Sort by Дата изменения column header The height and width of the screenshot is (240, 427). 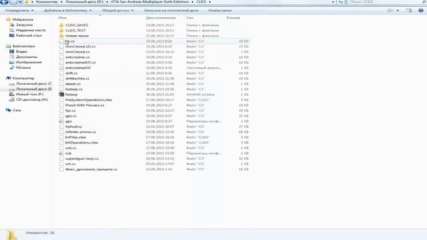click(x=161, y=18)
